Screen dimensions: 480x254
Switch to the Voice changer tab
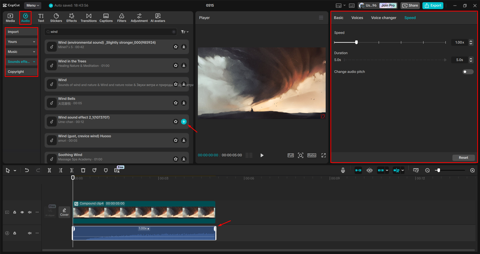[x=383, y=17]
